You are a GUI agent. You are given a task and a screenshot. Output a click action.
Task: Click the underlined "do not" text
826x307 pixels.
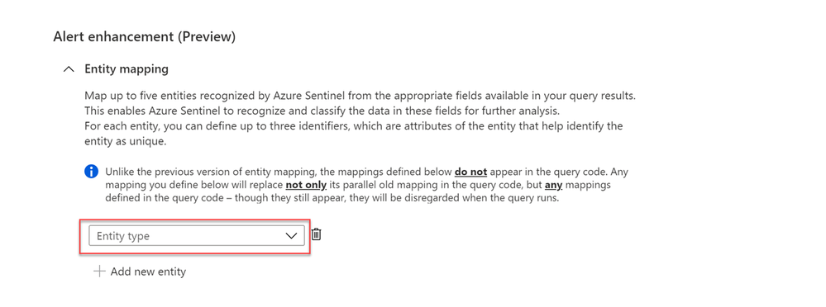[x=470, y=172]
